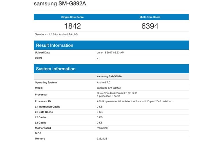
Task: Click the views count 21
Action: click(98, 58)
